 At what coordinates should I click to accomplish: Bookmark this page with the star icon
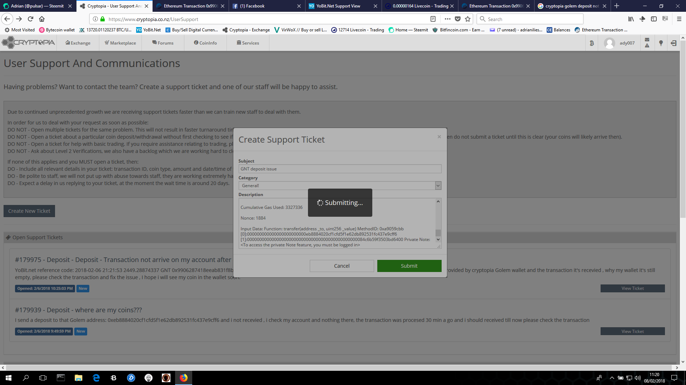[x=467, y=19]
